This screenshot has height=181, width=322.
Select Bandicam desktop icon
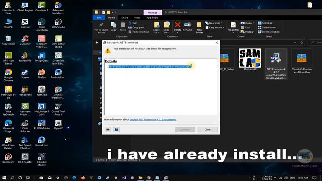pyautogui.click(x=8, y=158)
